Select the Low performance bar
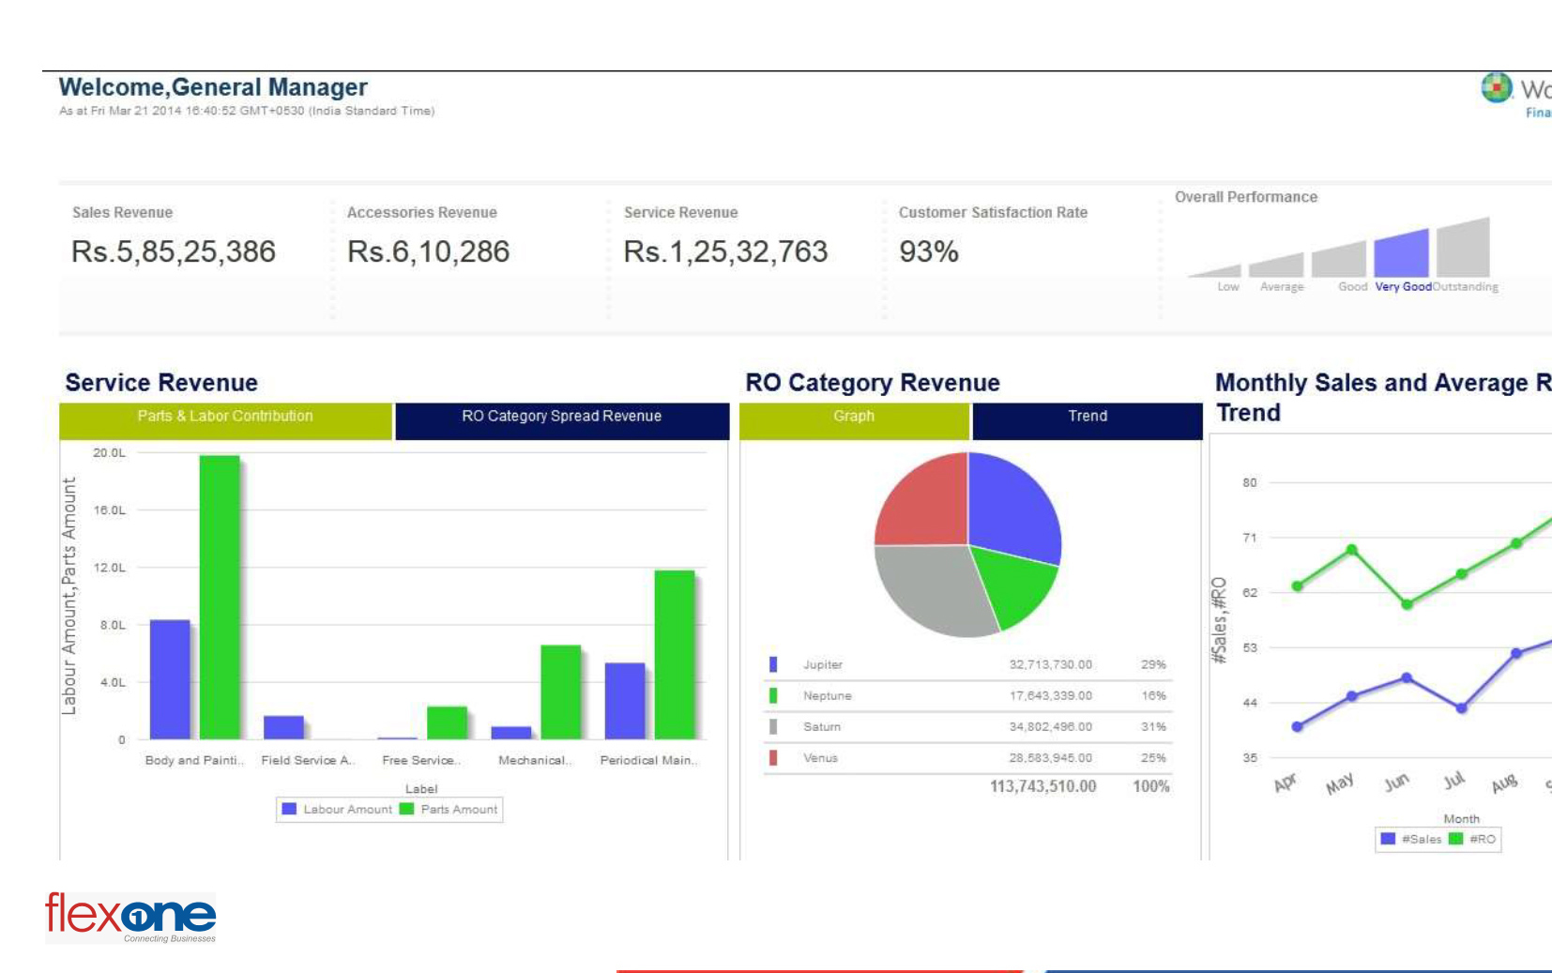The image size is (1552, 973). pyautogui.click(x=1220, y=271)
